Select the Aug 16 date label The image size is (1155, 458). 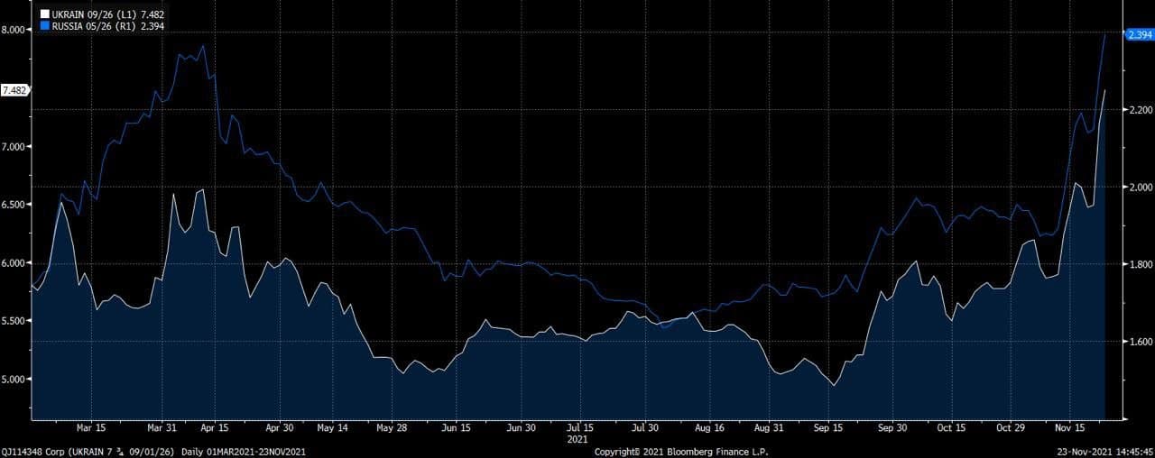point(709,428)
